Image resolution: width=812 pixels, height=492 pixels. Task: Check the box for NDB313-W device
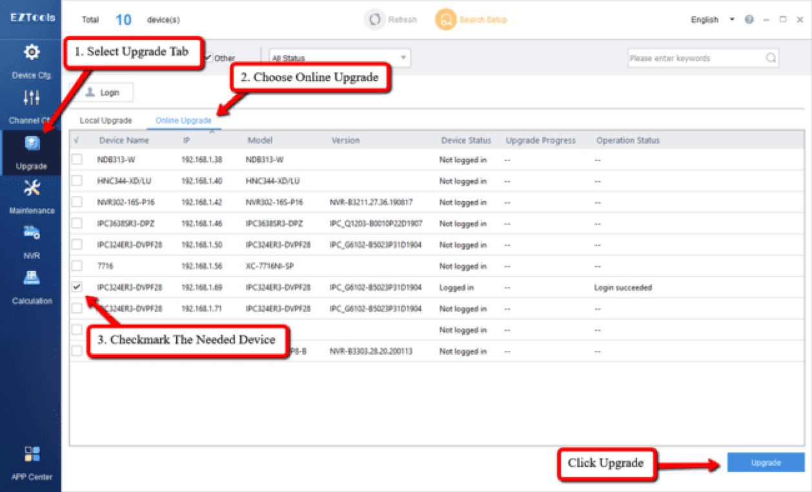[77, 160]
